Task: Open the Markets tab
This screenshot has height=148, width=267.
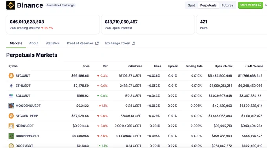Action: [x=16, y=43]
